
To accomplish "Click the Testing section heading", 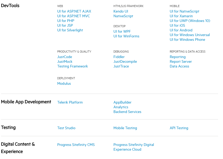I will point(8,127).
